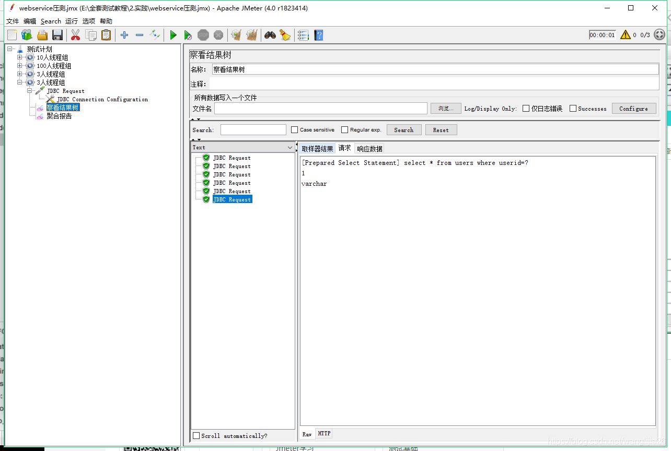Click the Search button in results panel
Viewport: 671px width, 451px height.
click(x=403, y=130)
